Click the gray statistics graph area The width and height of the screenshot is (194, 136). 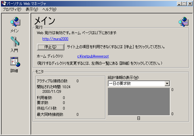click(139, 102)
